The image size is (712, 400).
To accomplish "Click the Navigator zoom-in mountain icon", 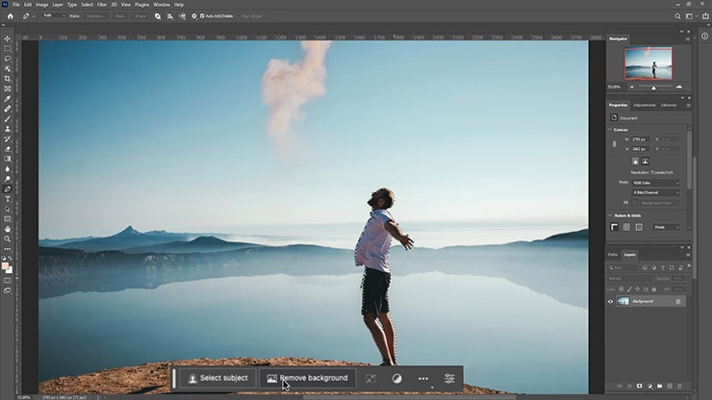I will [x=679, y=87].
